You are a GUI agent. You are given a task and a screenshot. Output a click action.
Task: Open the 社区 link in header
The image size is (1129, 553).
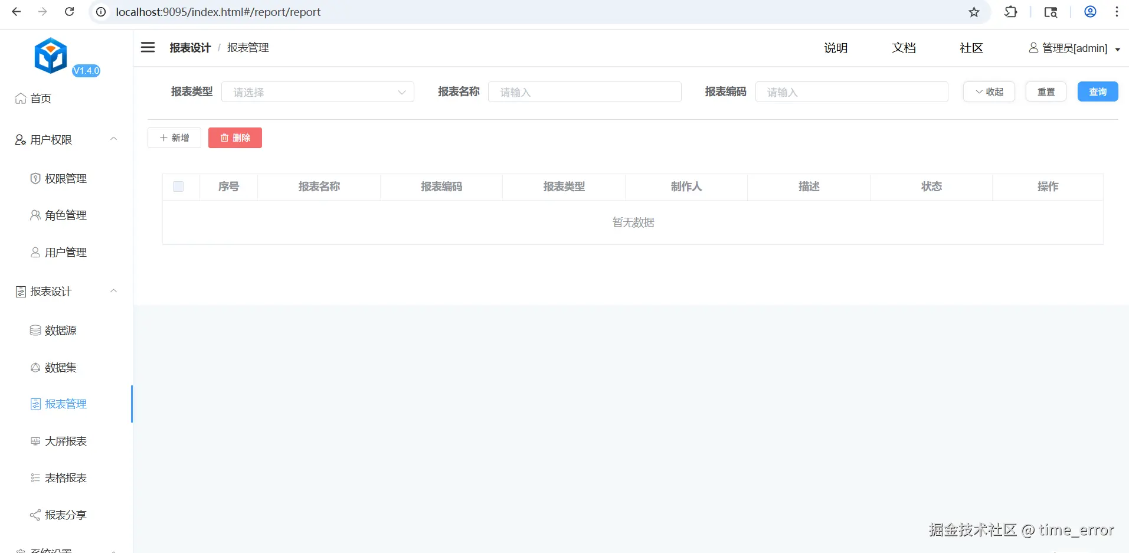[x=971, y=48]
